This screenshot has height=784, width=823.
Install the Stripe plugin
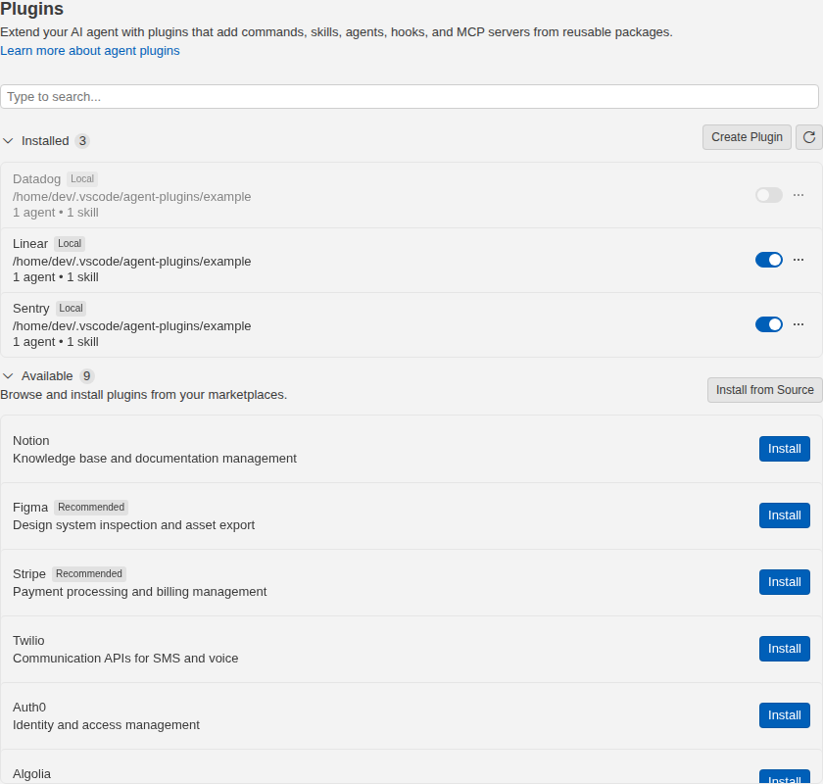(x=784, y=582)
